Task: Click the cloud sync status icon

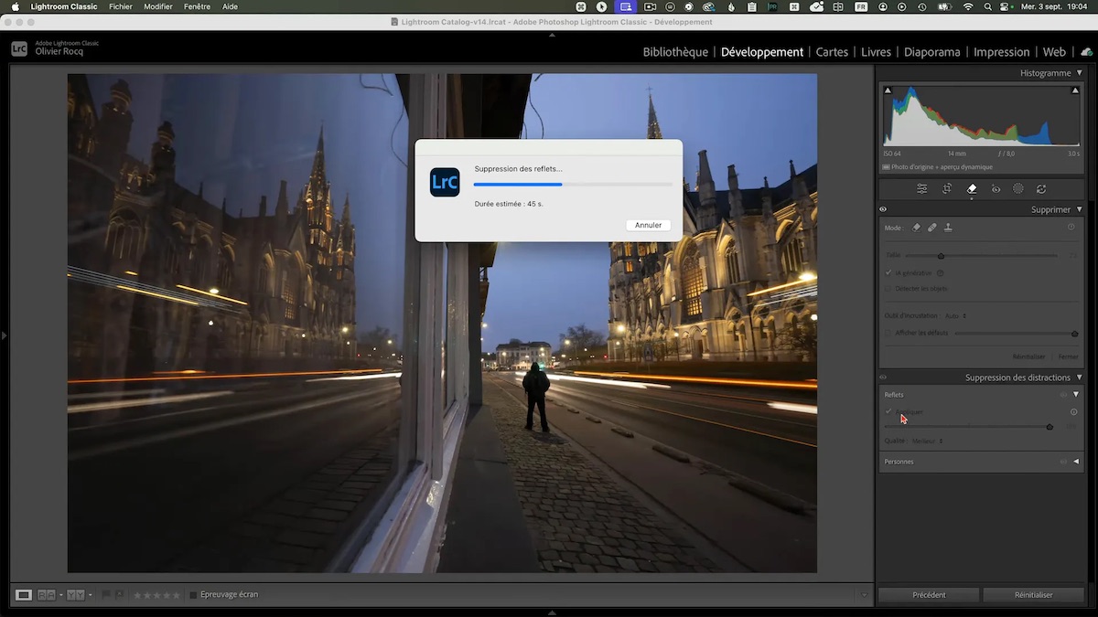Action: tap(1086, 52)
